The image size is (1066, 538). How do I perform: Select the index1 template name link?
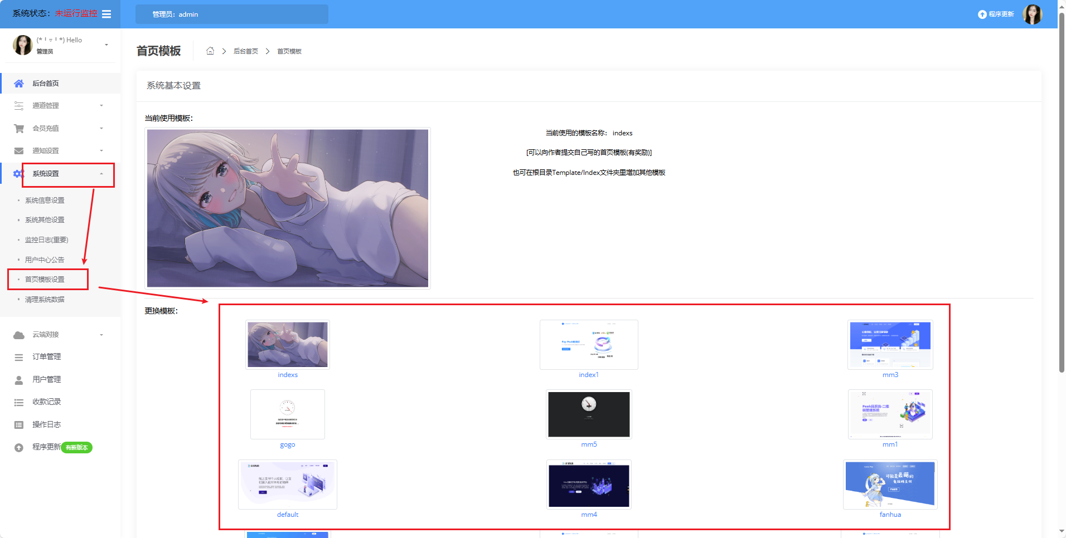(589, 375)
